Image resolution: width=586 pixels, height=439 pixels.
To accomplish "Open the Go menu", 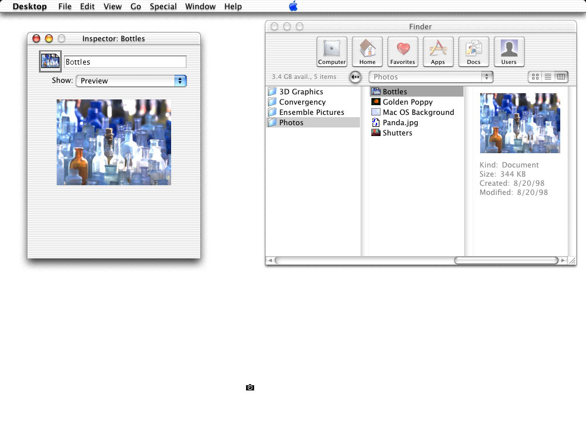I will tap(136, 6).
